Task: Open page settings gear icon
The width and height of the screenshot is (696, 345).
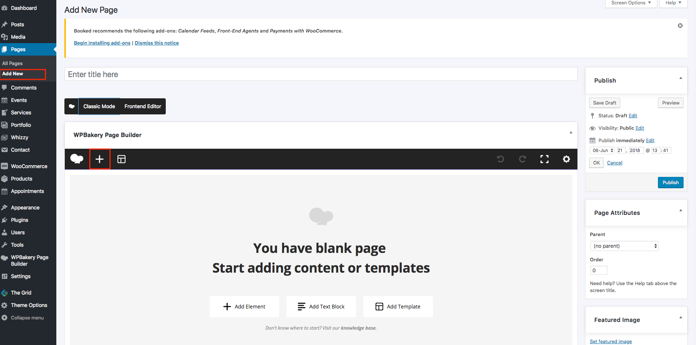Action: click(566, 159)
